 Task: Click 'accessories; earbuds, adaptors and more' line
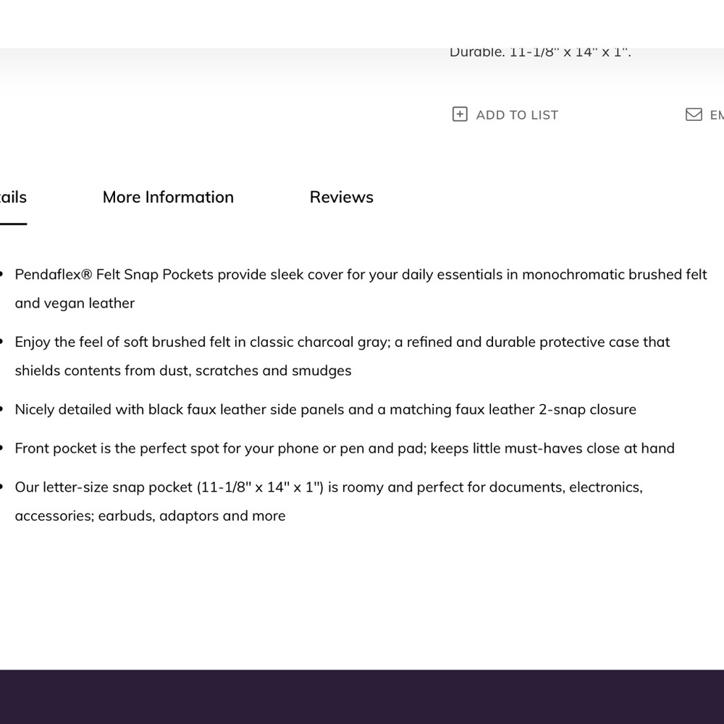(x=150, y=516)
